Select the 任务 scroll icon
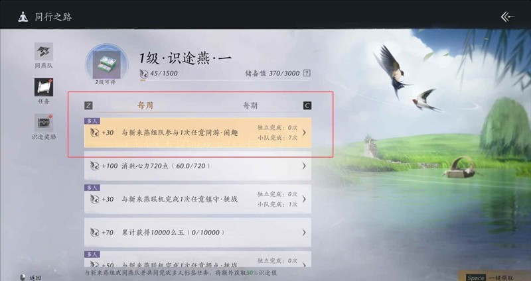Screen dimensions: 531x281 point(44,87)
